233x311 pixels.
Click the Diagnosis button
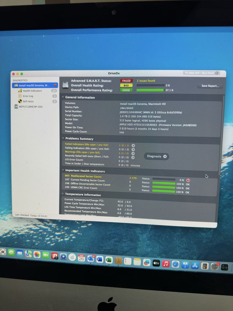(157, 156)
